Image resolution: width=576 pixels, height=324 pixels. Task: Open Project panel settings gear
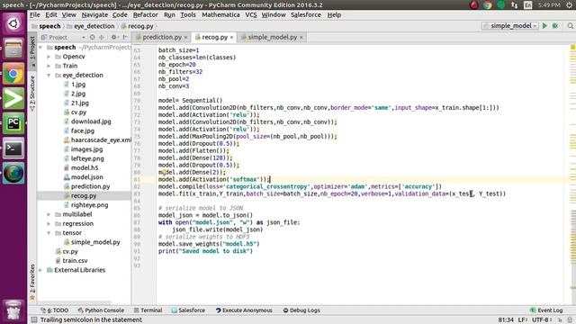coord(114,37)
